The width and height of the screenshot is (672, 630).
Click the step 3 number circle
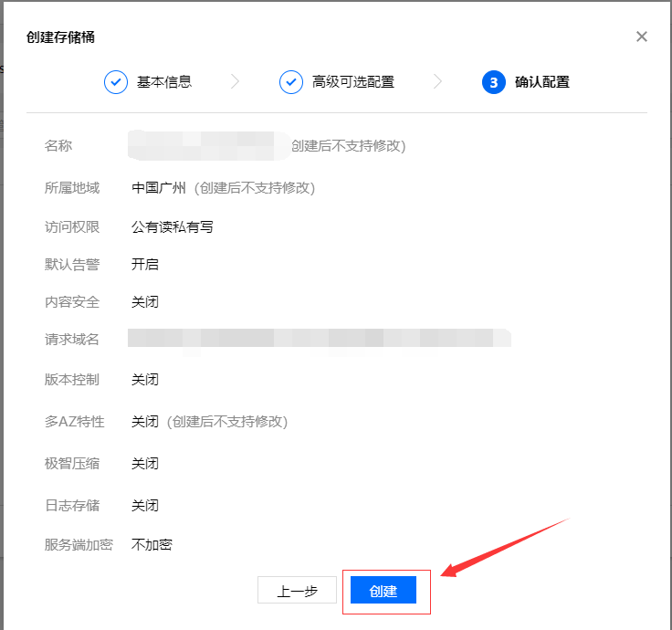(493, 82)
